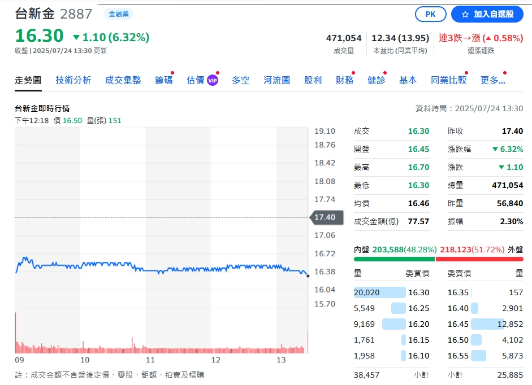
Task: Open the 股利 dividend tab
Action: (x=313, y=80)
